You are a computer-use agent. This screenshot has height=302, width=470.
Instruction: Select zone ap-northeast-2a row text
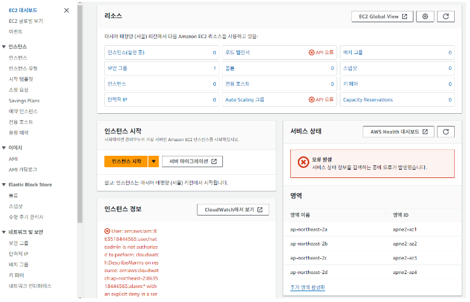309,230
